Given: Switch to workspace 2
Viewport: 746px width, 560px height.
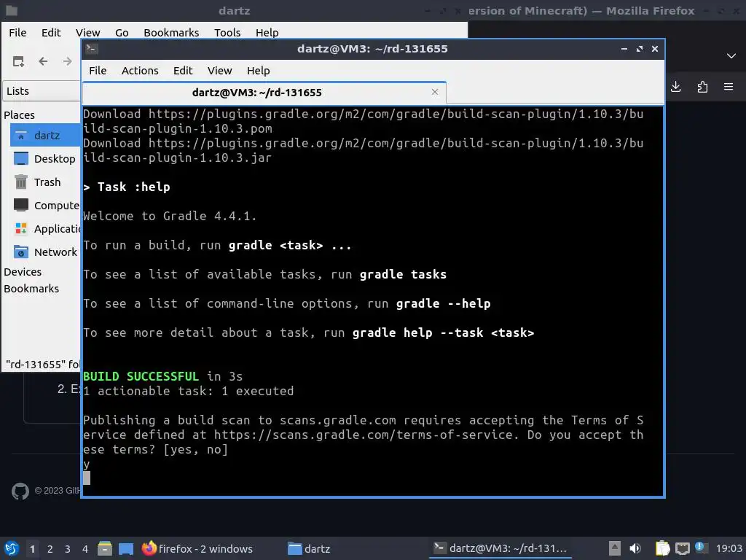Looking at the screenshot, I should coord(50,549).
